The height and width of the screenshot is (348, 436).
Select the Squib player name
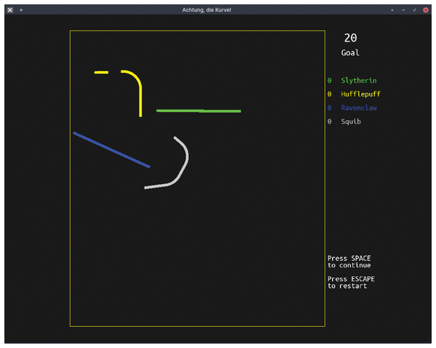point(351,121)
